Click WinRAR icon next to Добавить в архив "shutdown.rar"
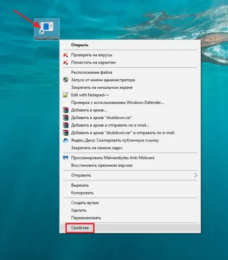 coord(66,117)
